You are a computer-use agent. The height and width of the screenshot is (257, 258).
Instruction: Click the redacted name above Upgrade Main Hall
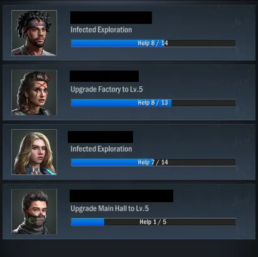pos(121,196)
